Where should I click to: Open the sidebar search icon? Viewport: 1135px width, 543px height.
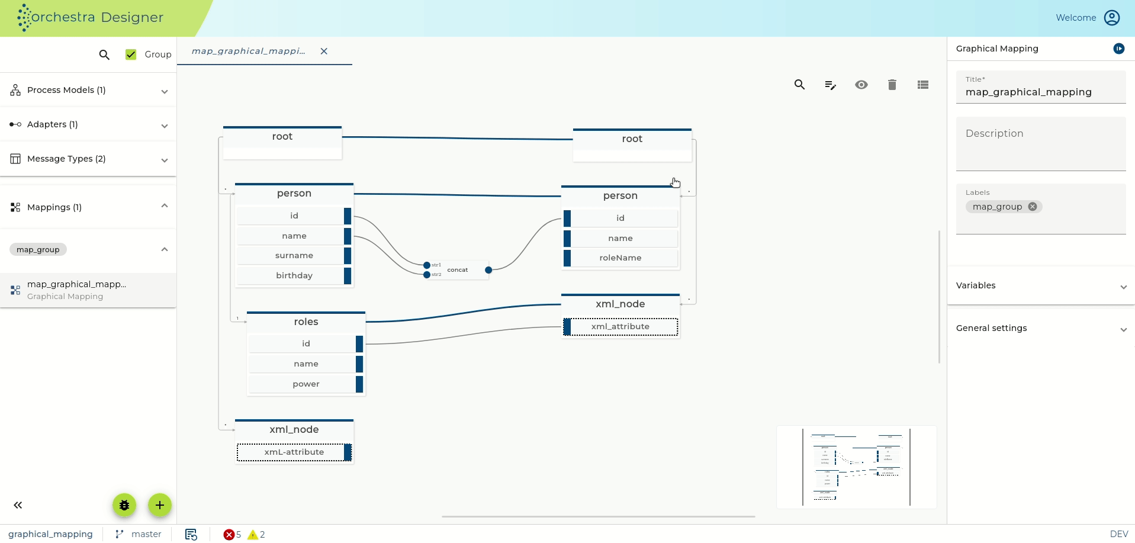104,54
